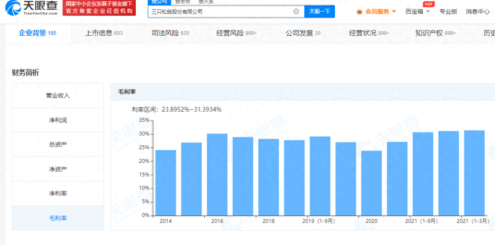Click the 天眼一下 search button

(320, 12)
